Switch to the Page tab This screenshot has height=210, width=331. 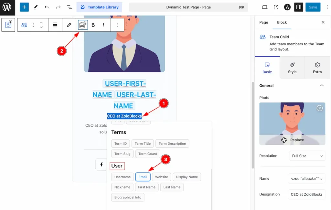click(x=264, y=22)
